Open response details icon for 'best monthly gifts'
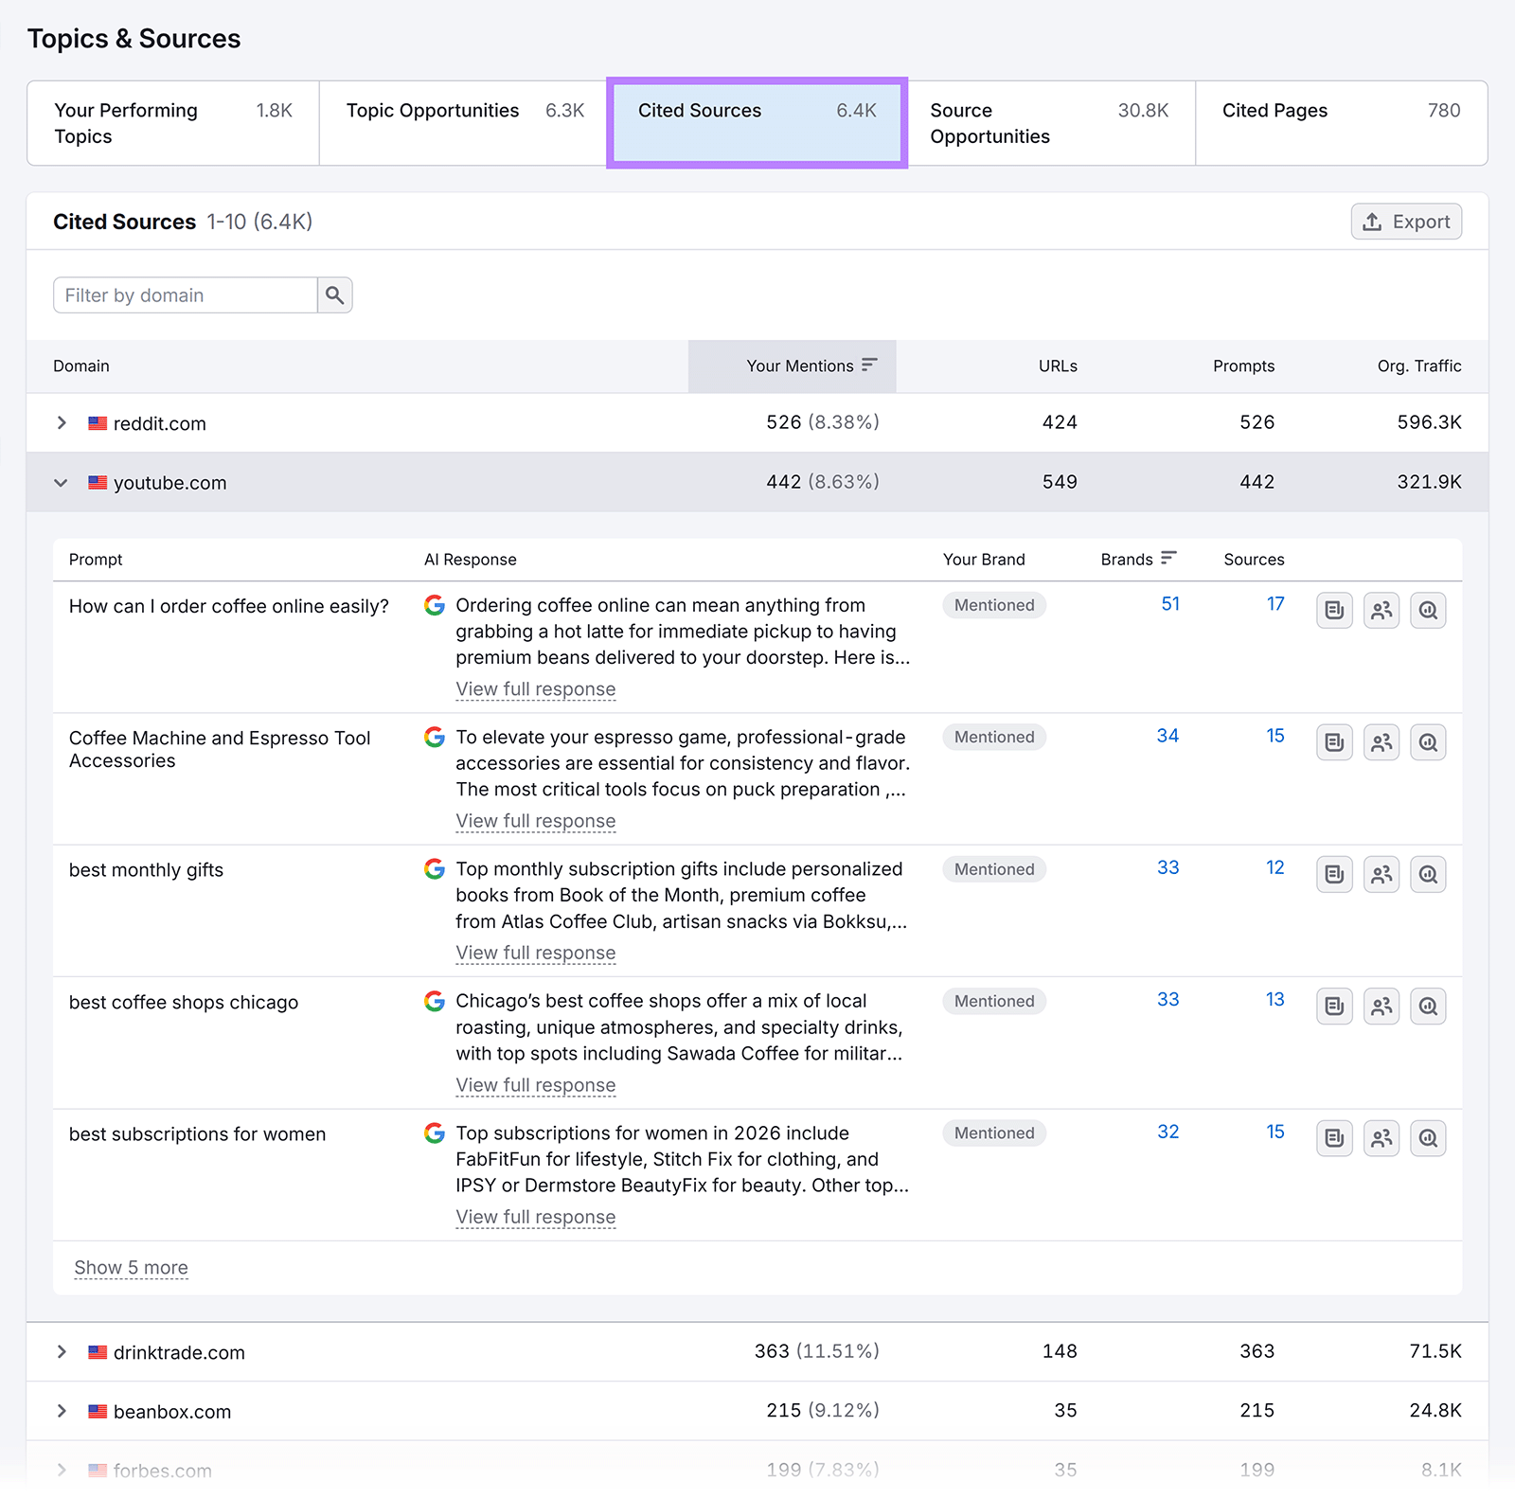 click(x=1334, y=874)
